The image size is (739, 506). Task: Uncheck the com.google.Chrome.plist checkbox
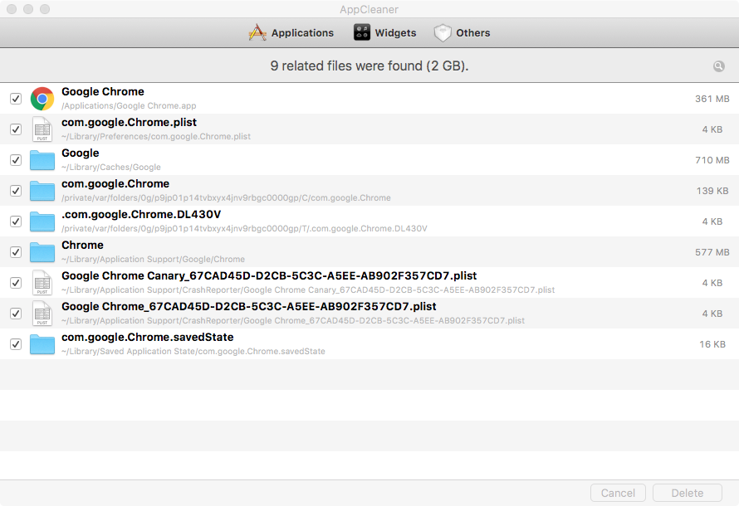point(16,129)
